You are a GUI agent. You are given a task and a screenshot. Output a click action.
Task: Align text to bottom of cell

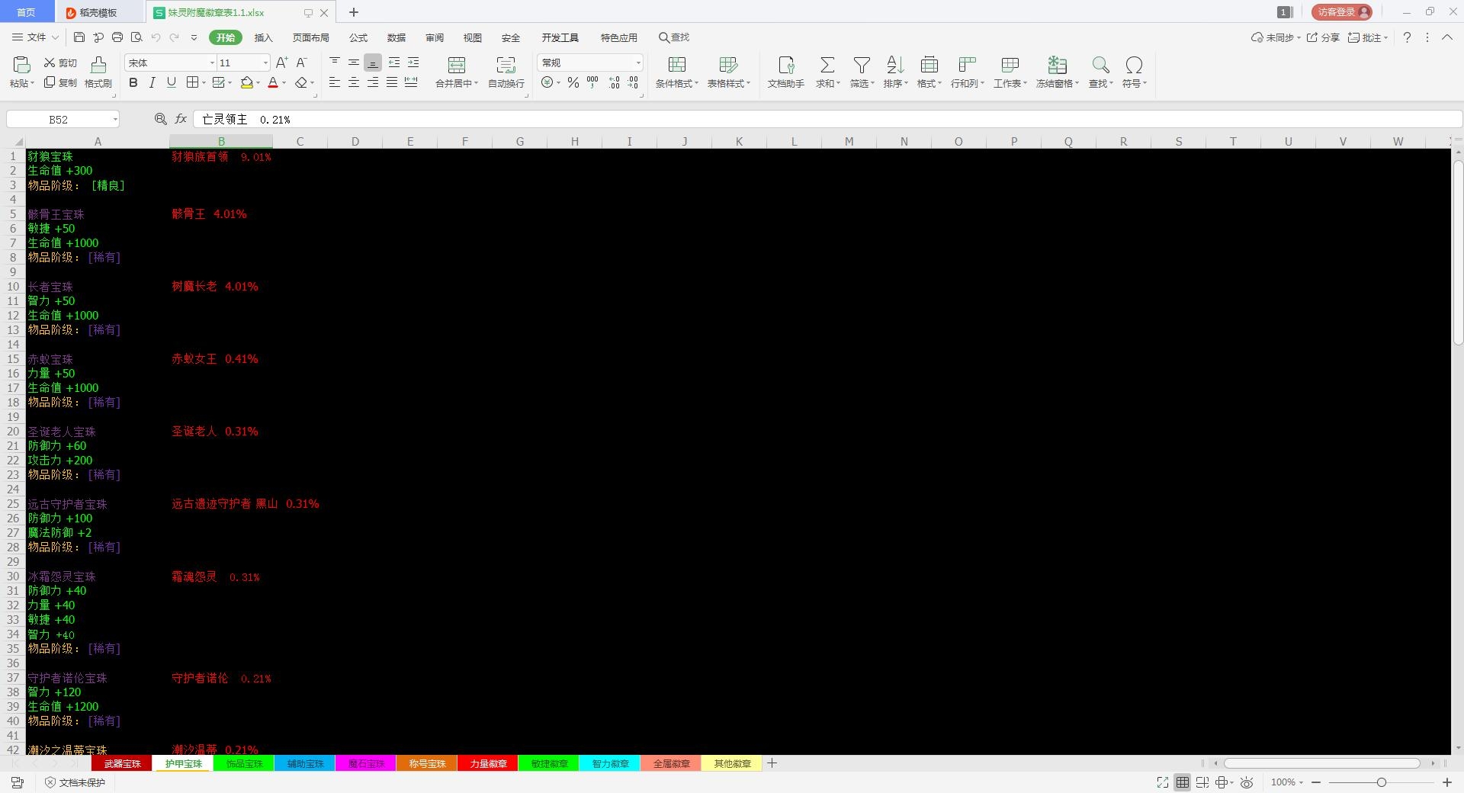coord(373,63)
